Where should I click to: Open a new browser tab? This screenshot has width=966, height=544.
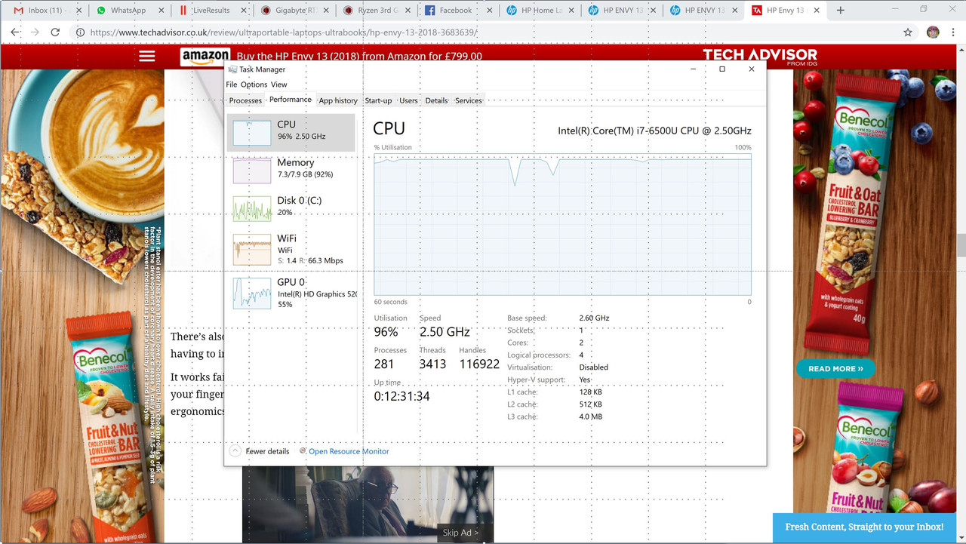click(840, 11)
